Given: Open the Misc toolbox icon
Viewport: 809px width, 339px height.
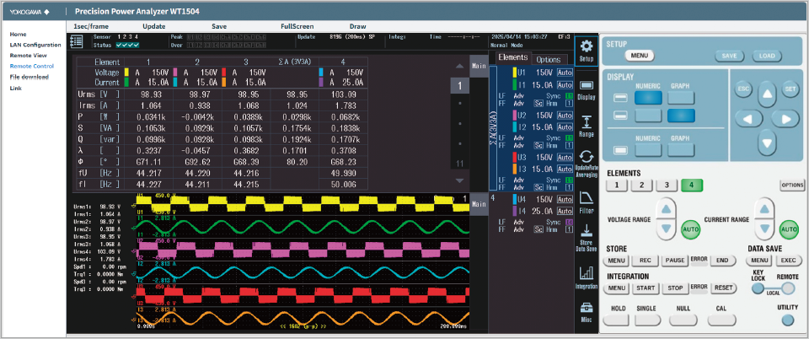Looking at the screenshot, I should (587, 313).
